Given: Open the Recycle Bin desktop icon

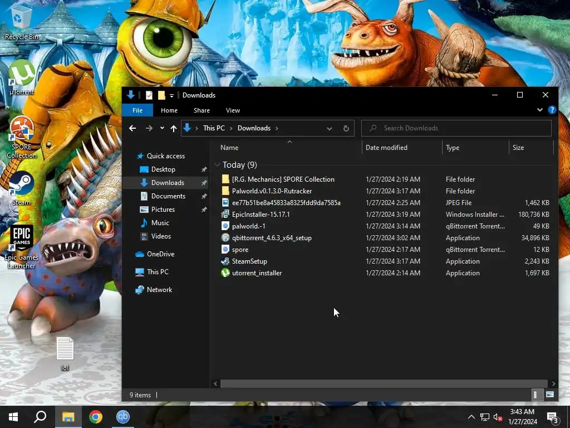Looking at the screenshot, I should click(22, 22).
